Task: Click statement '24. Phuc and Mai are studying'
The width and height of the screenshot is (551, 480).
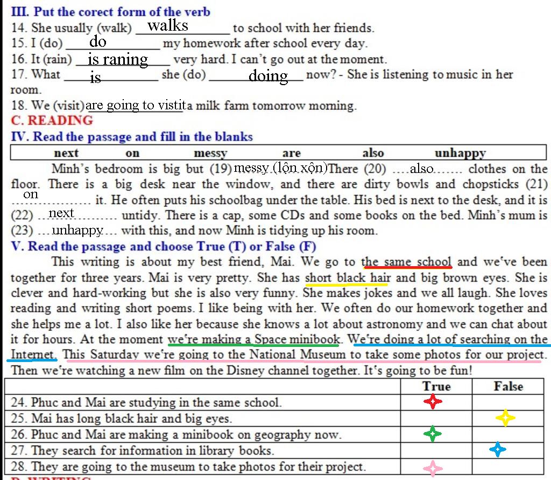Action: pyautogui.click(x=146, y=402)
